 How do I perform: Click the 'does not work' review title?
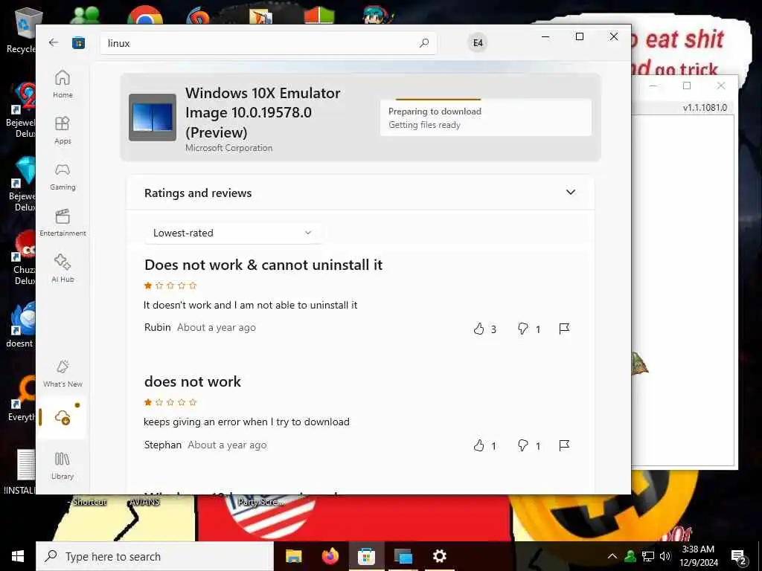(193, 381)
